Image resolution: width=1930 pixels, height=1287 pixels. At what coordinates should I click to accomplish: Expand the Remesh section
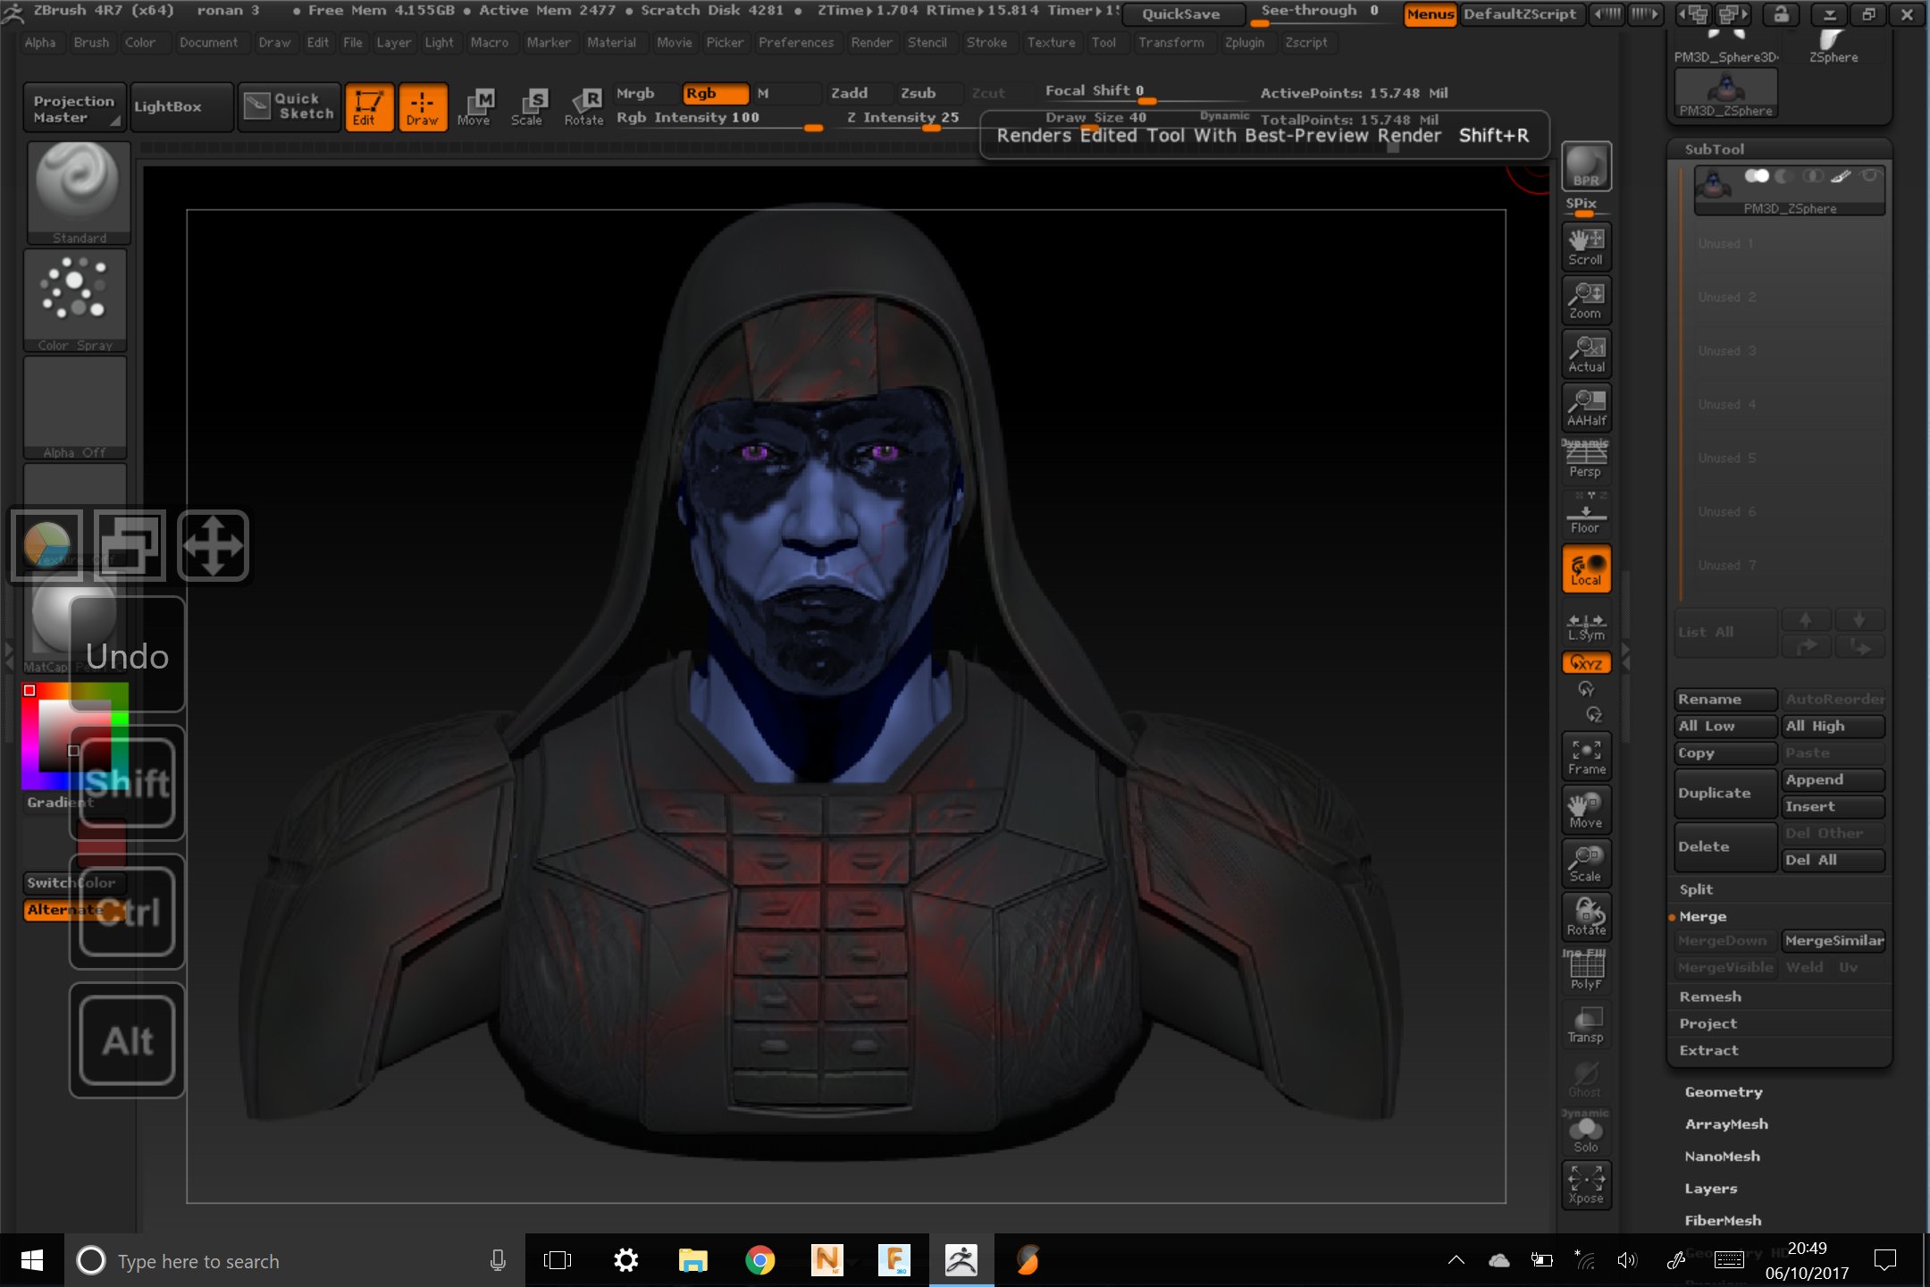1710,997
